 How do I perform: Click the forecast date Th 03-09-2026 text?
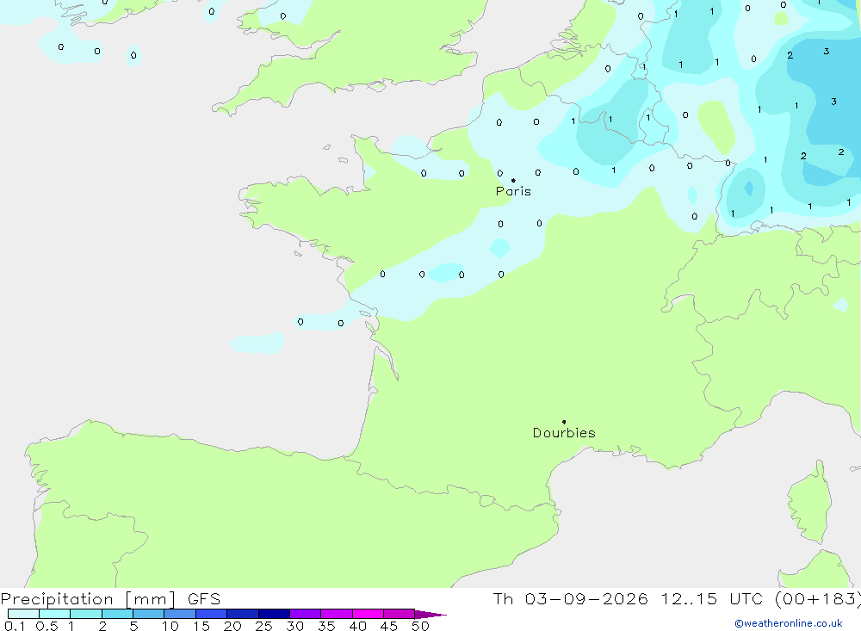pos(570,598)
